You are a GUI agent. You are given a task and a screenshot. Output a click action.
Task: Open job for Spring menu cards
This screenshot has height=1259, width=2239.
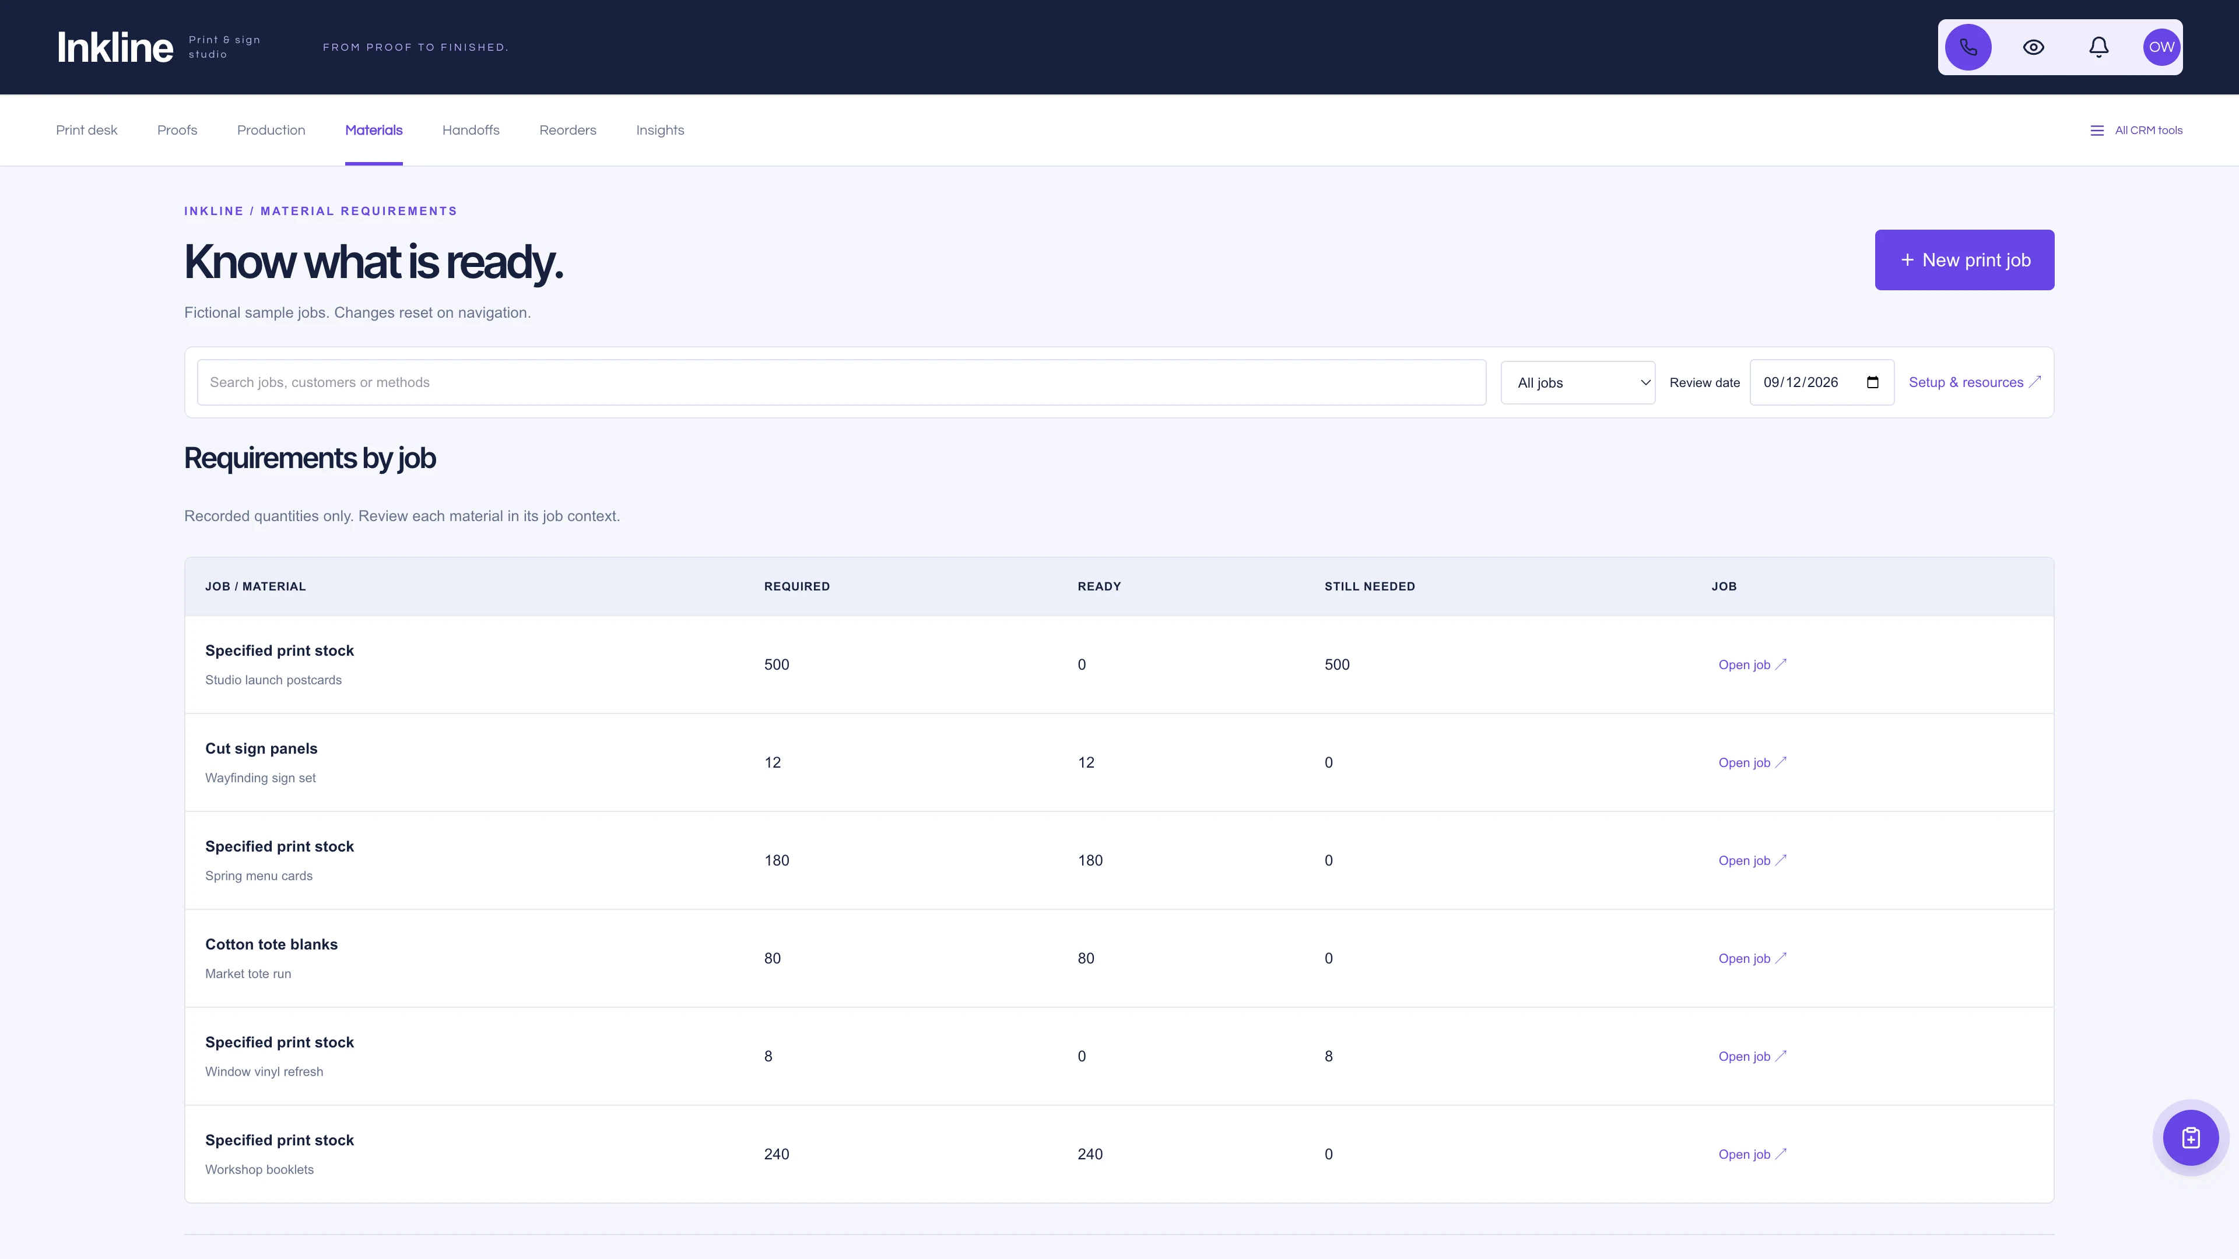coord(1752,860)
